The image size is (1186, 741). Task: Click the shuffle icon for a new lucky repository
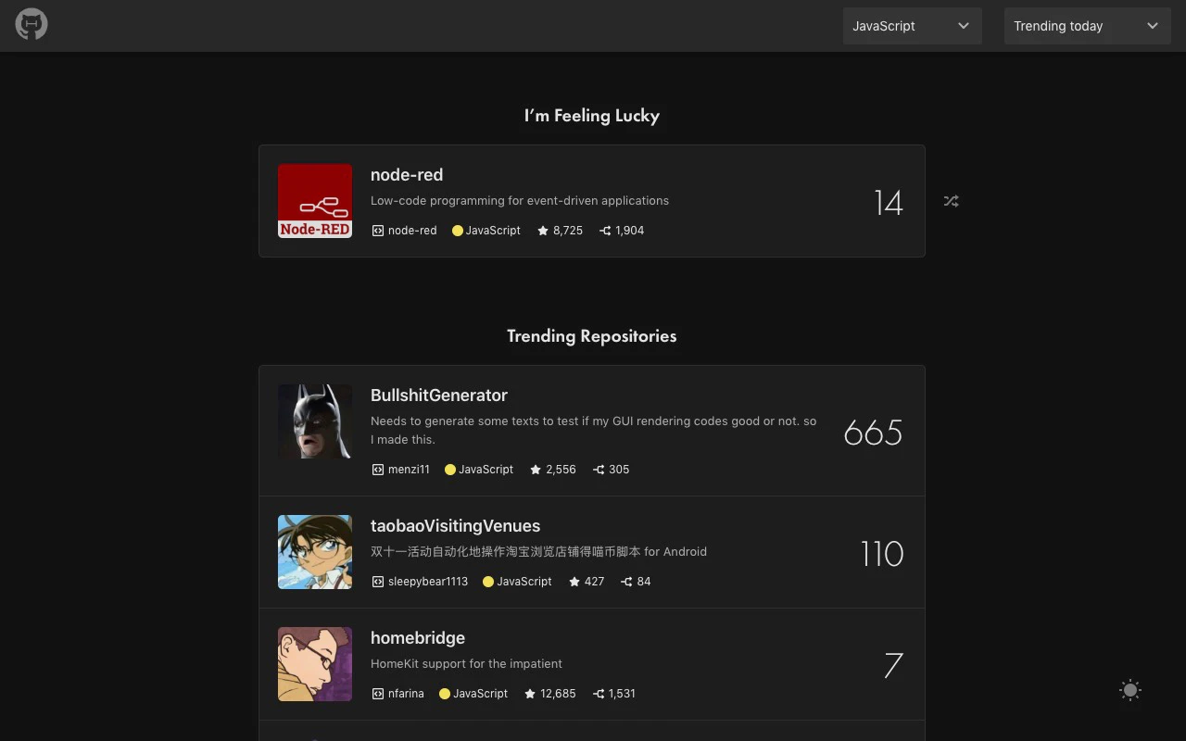[951, 201]
